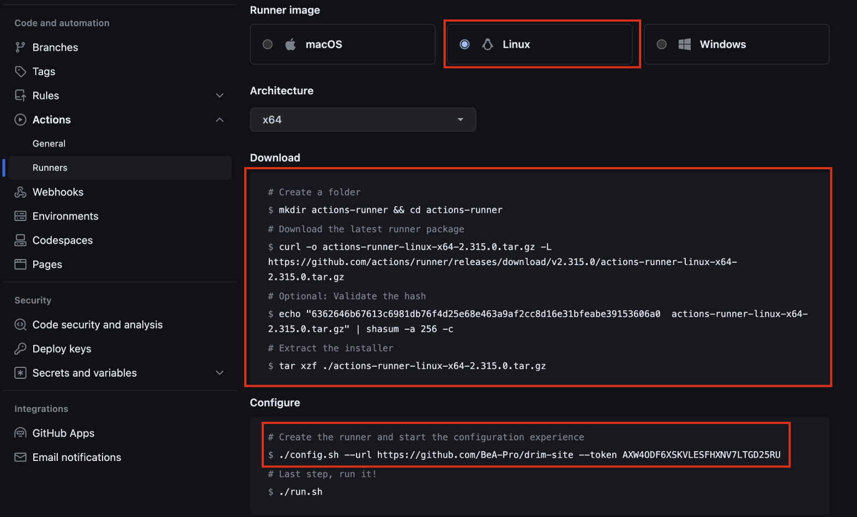Click the ./run.sh command line
Viewport: 857px width, 517px height.
click(x=295, y=492)
